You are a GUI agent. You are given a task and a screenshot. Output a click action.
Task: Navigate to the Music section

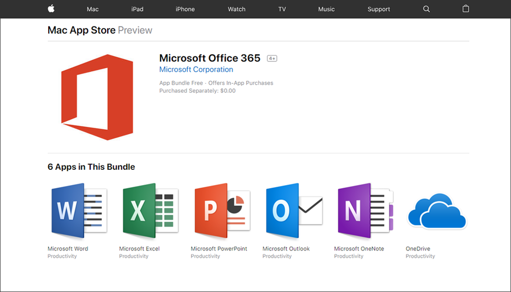pyautogui.click(x=326, y=9)
